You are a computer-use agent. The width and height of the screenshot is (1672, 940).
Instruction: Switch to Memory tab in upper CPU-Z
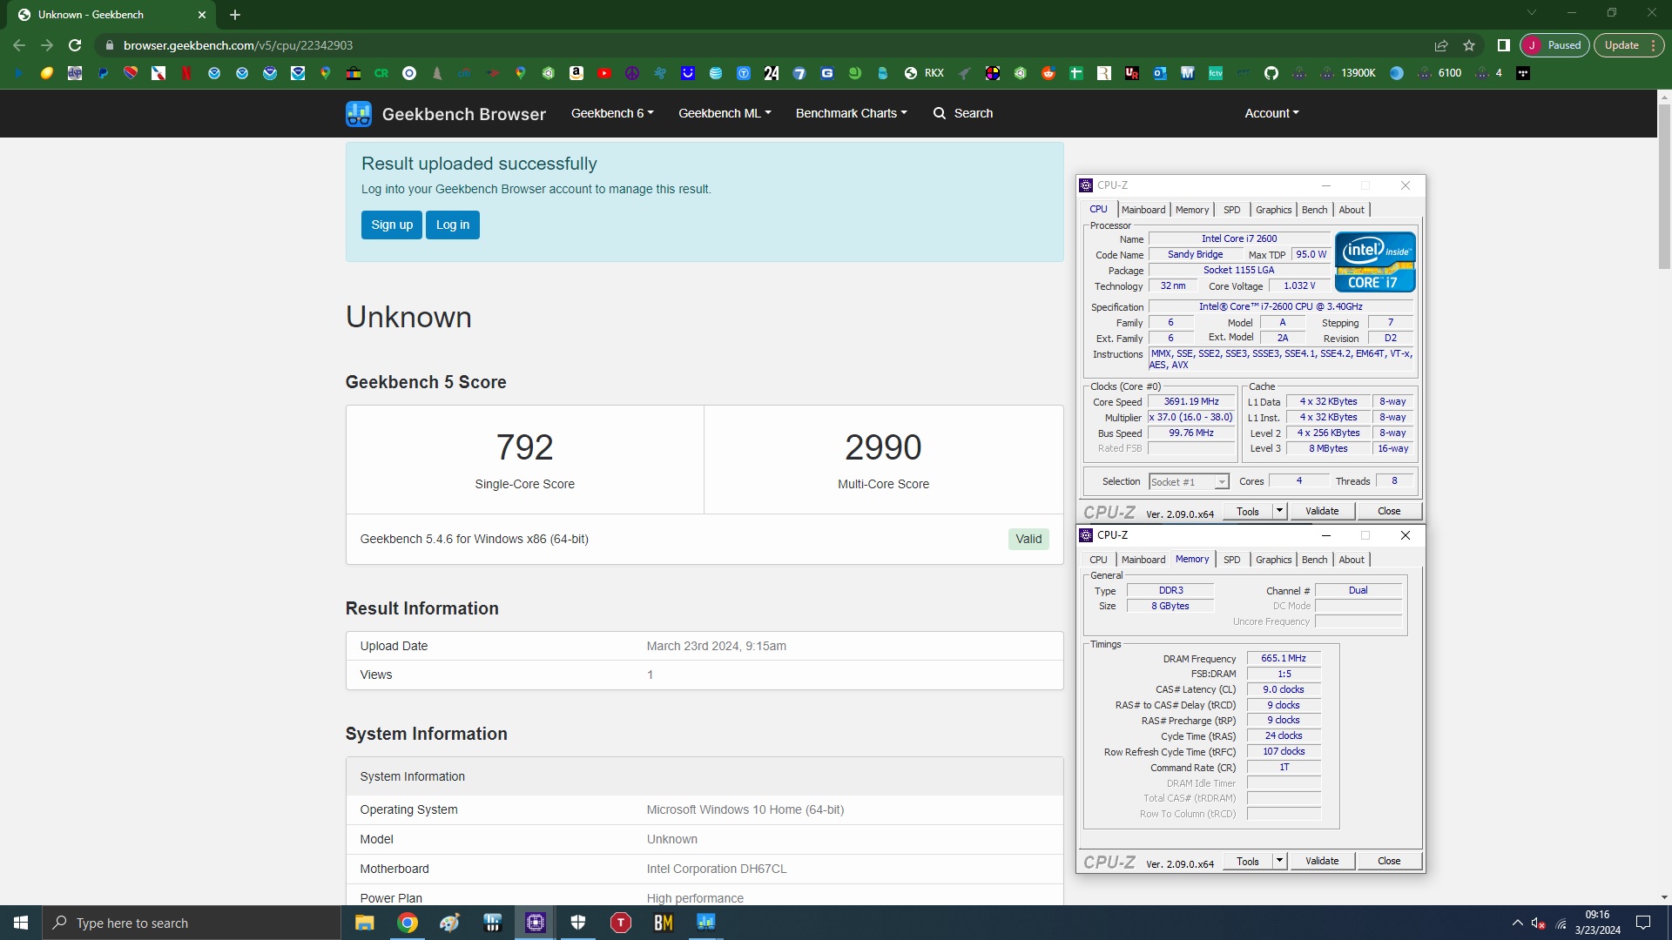[x=1192, y=210]
